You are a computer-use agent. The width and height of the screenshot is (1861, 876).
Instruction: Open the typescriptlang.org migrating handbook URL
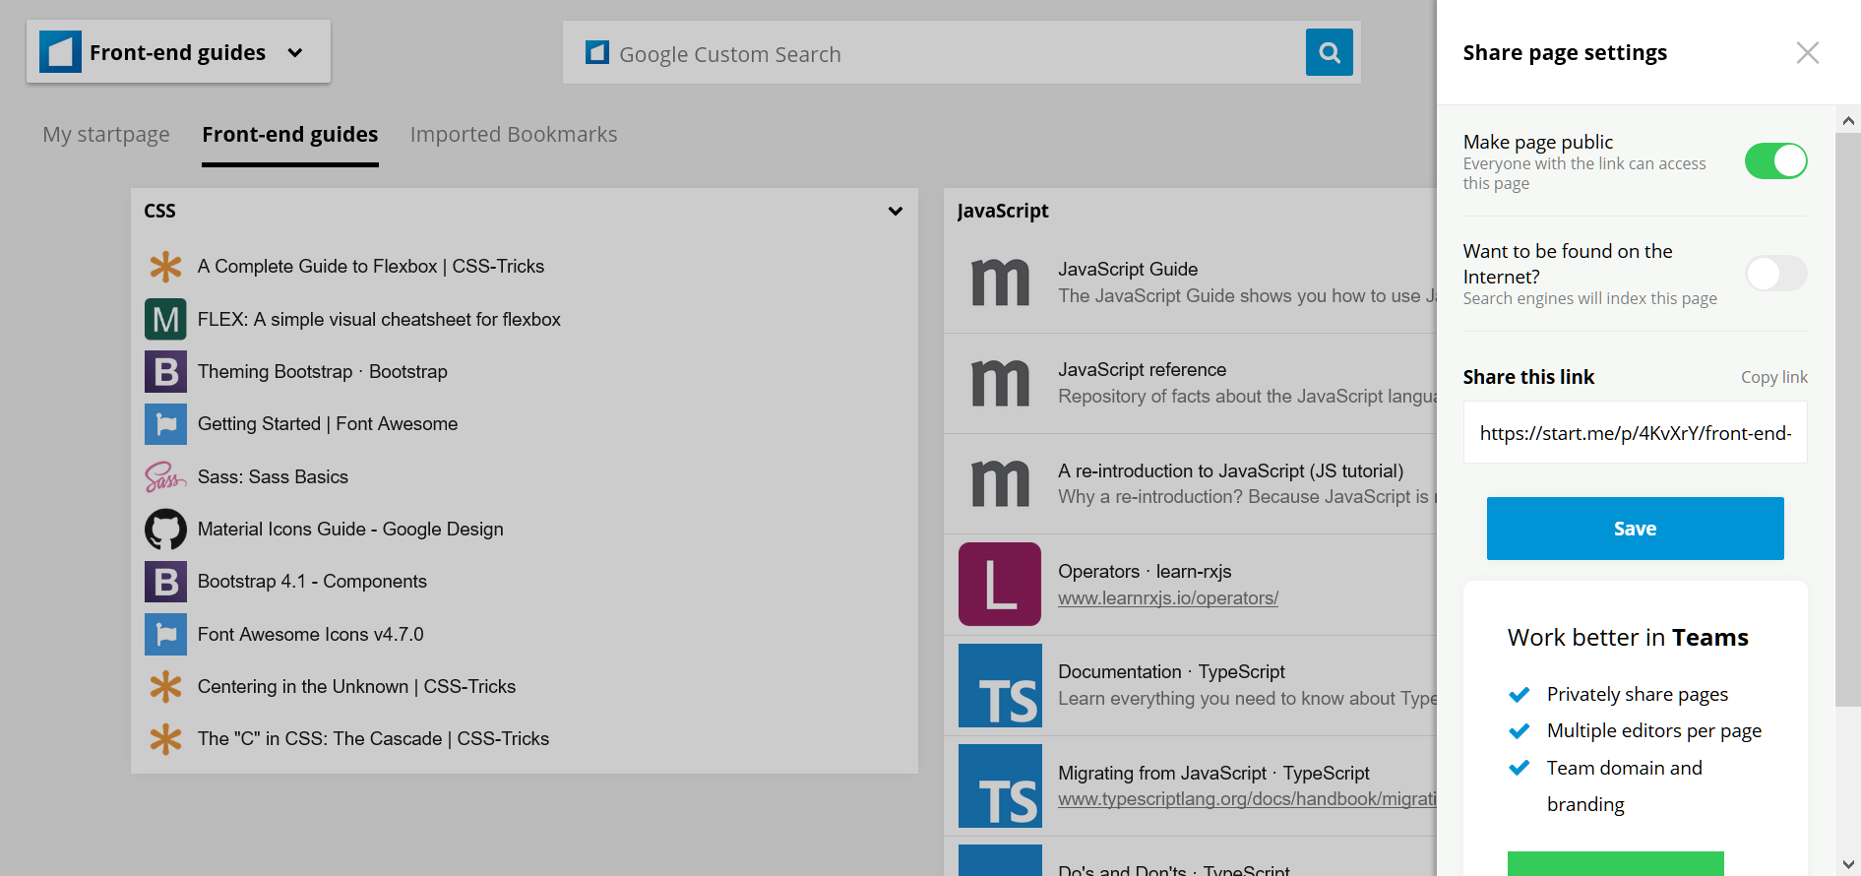[x=1247, y=799]
